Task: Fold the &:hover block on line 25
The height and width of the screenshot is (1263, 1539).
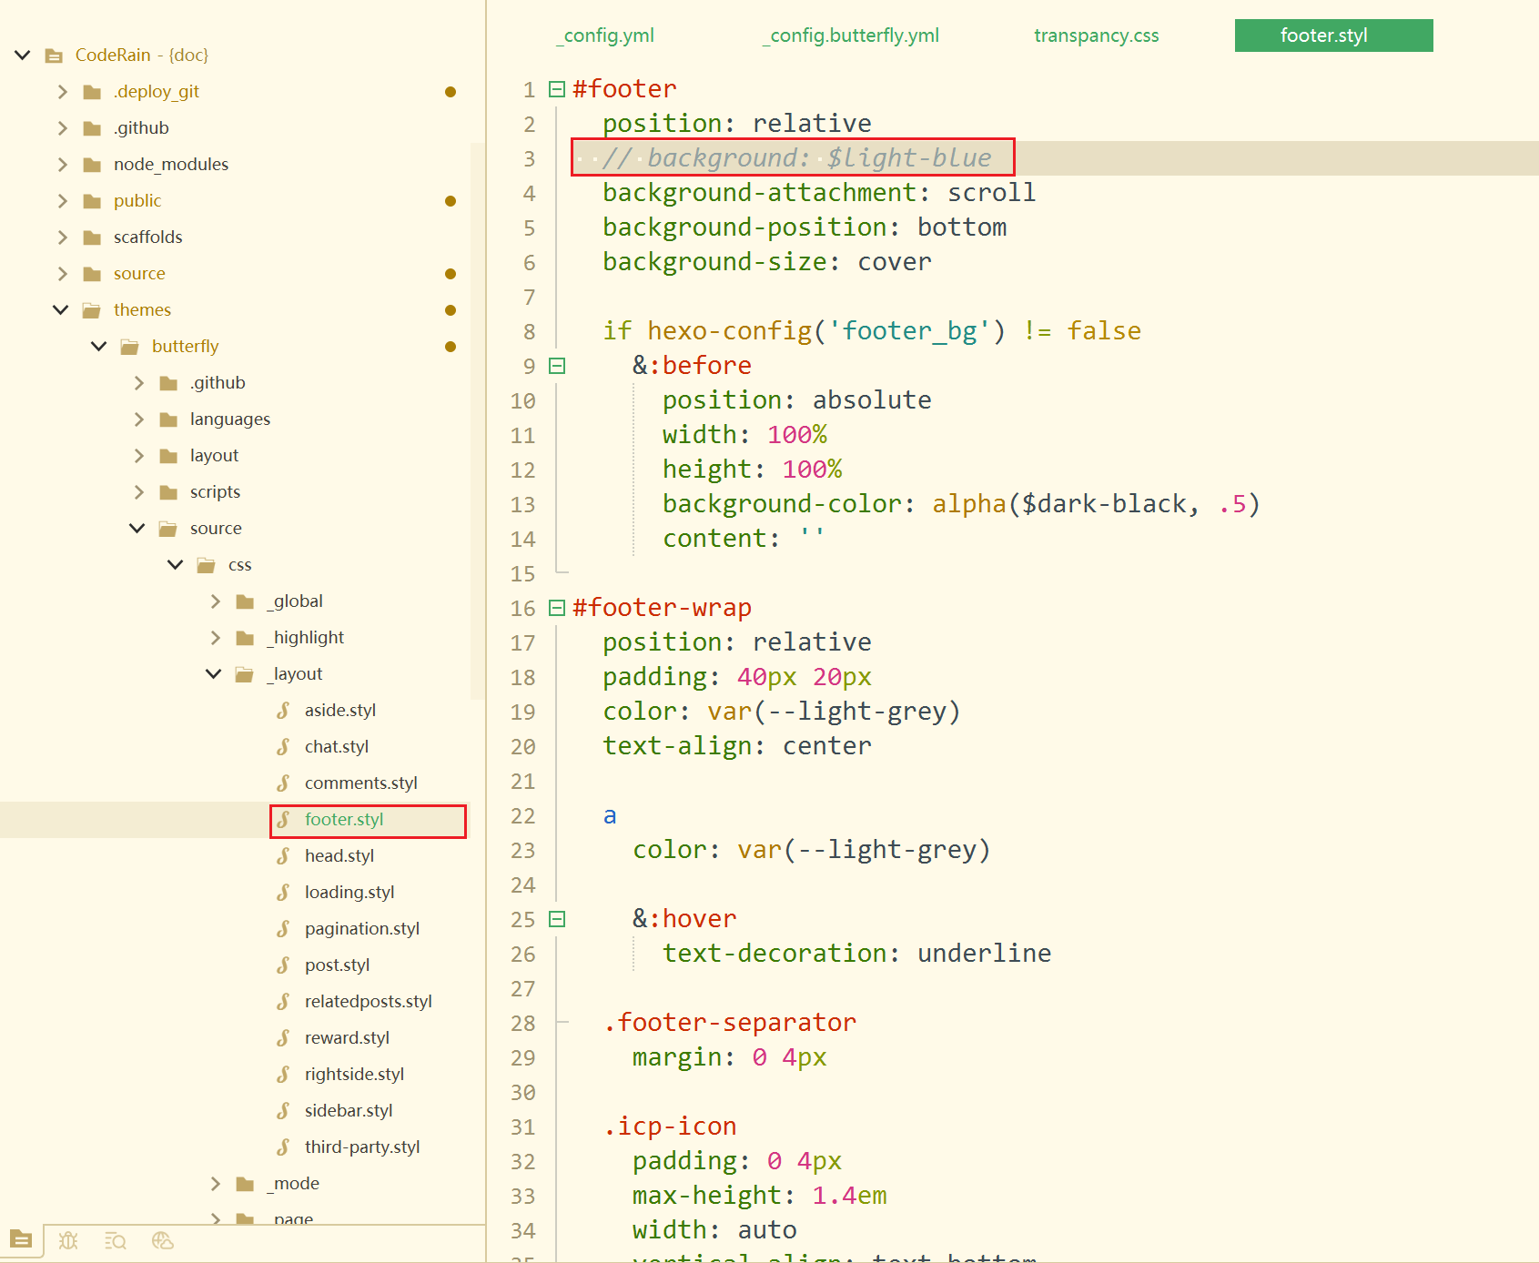Action: 557,919
